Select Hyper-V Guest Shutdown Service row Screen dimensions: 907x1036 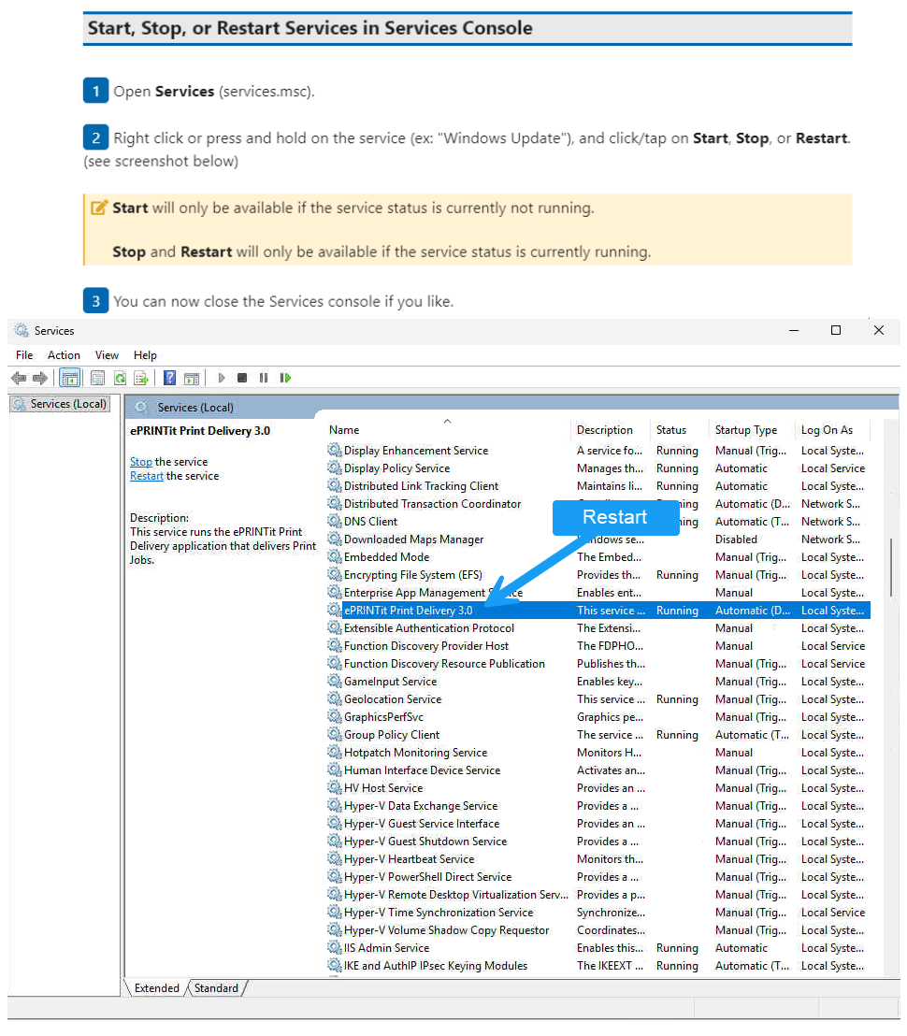(597, 842)
